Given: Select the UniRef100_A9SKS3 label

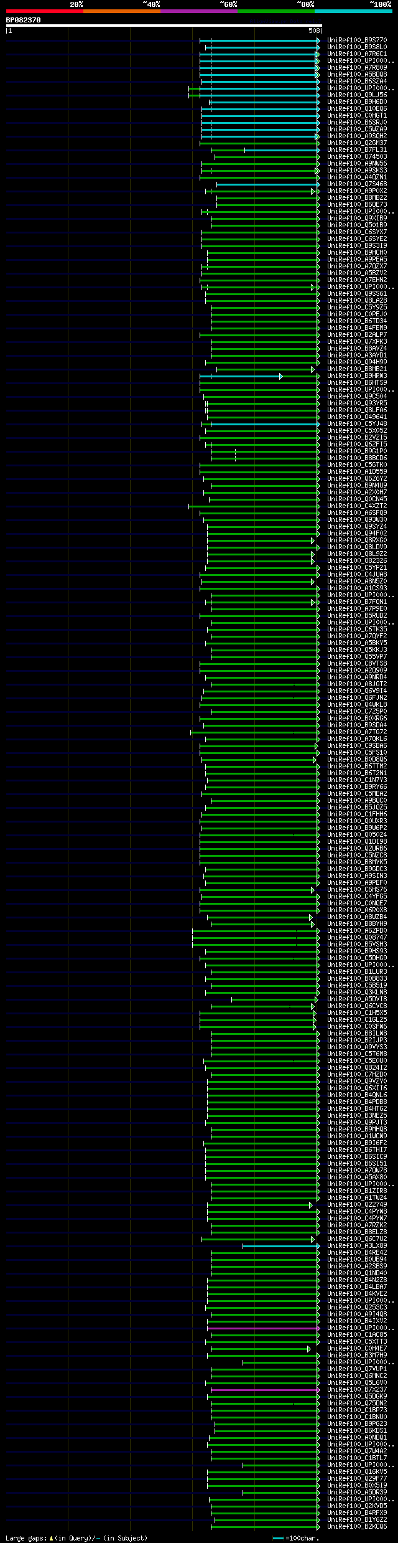Looking at the screenshot, I should (357, 171).
